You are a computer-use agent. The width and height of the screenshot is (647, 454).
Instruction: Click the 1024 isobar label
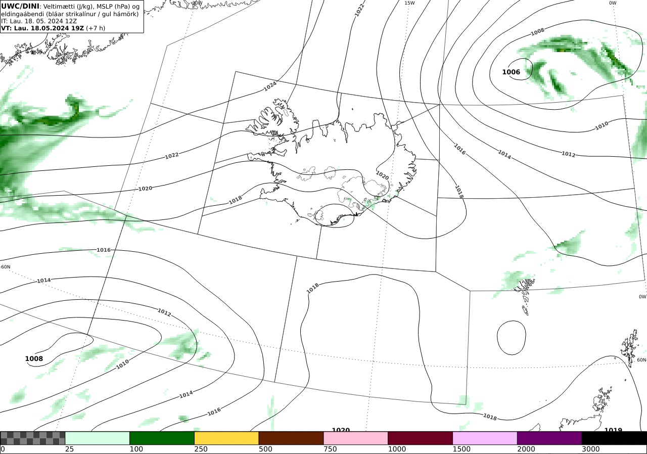(x=270, y=86)
